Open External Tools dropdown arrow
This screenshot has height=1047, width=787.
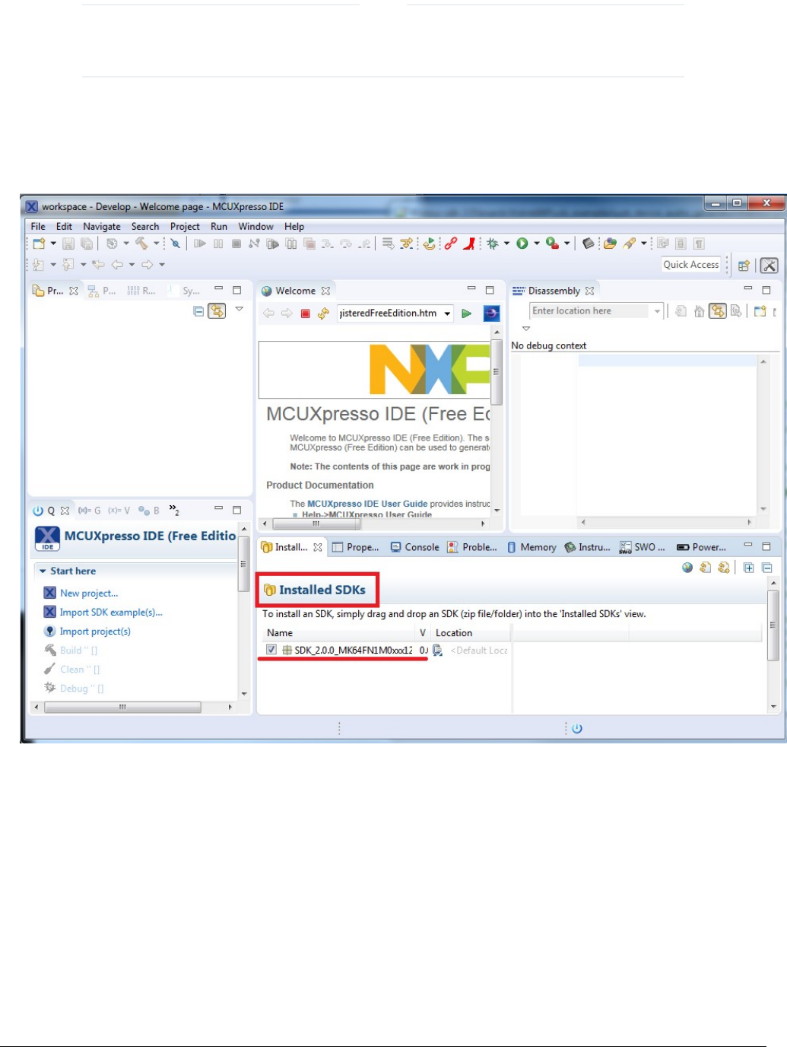click(567, 243)
